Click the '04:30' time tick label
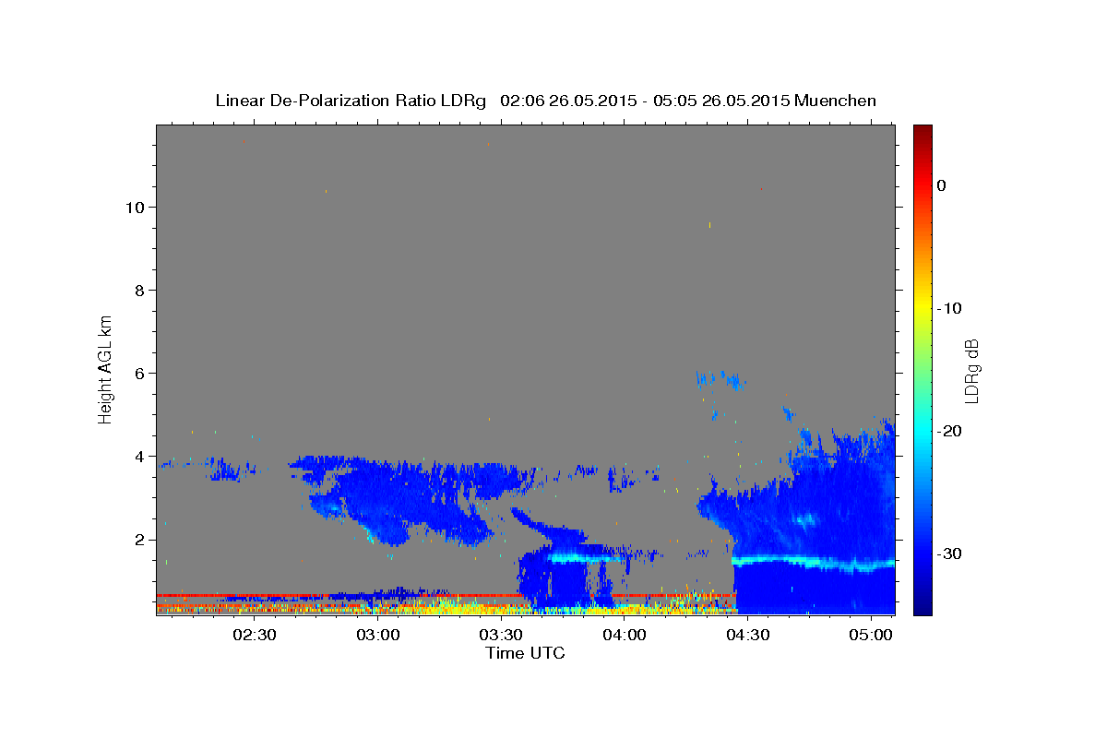 point(747,635)
